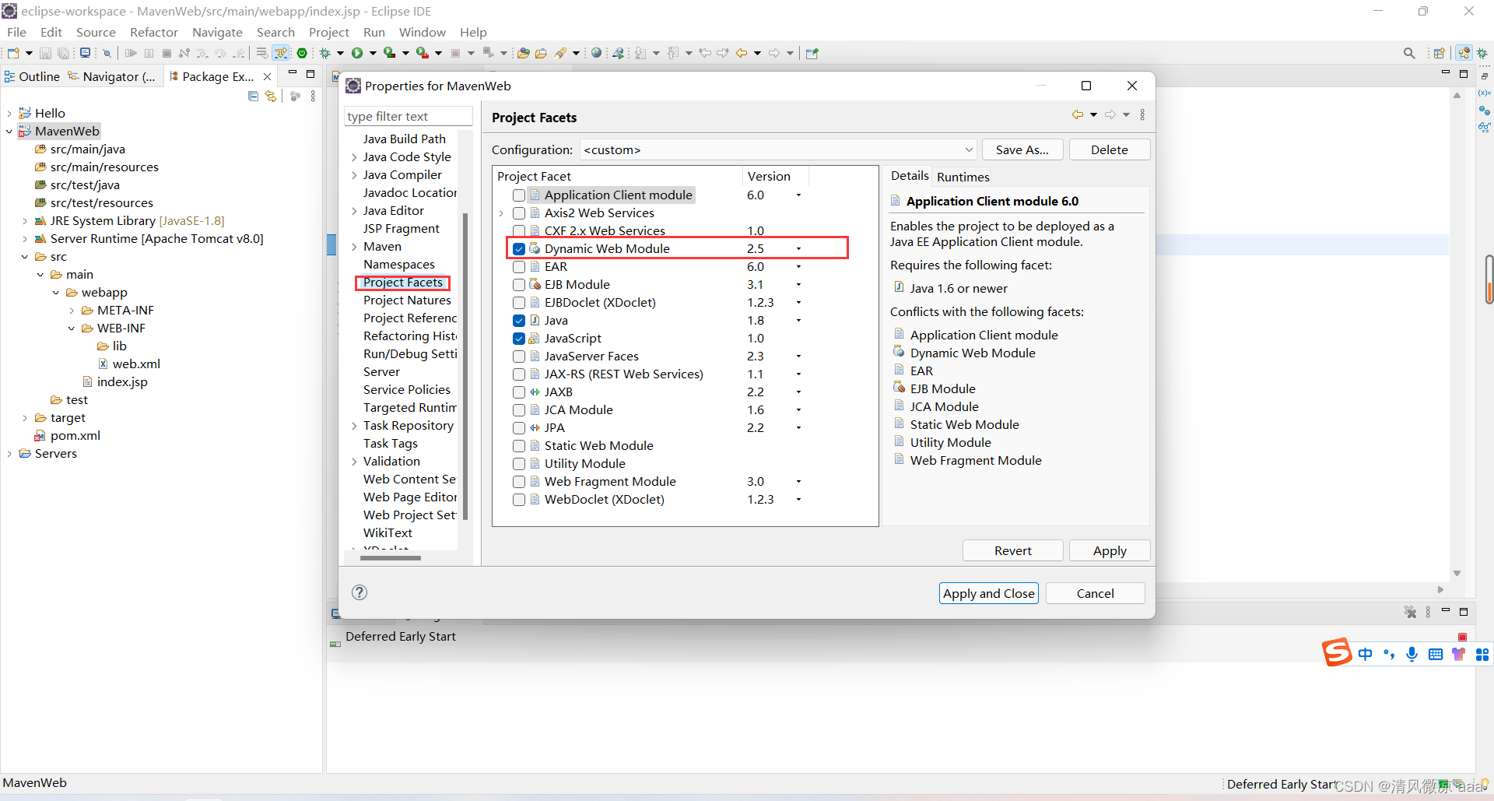Collapse all nodes in Package Explorer
Screen dimensions: 1494x801
pos(253,96)
